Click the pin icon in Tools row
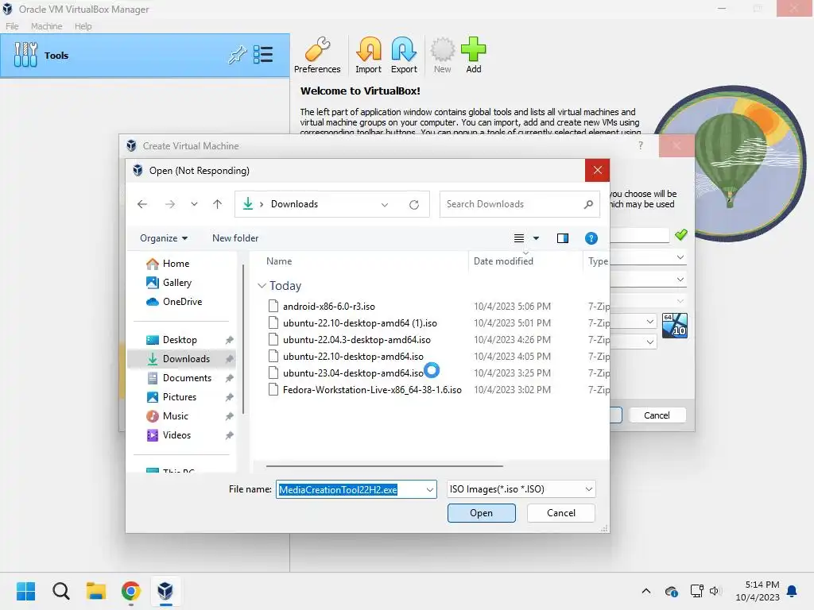Viewport: 814px width, 610px height. tap(237, 55)
